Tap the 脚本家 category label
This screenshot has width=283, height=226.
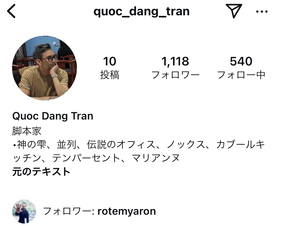(27, 131)
